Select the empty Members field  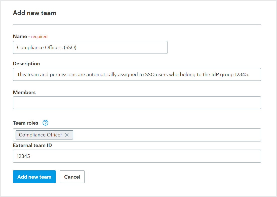pos(137,103)
